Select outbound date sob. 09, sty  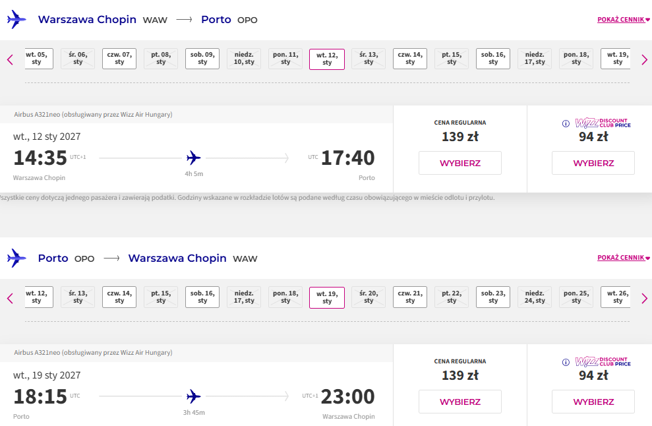[202, 58]
